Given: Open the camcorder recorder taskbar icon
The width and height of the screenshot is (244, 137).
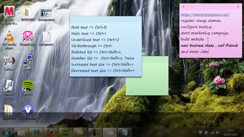Looking at the screenshot, I should (95, 132).
